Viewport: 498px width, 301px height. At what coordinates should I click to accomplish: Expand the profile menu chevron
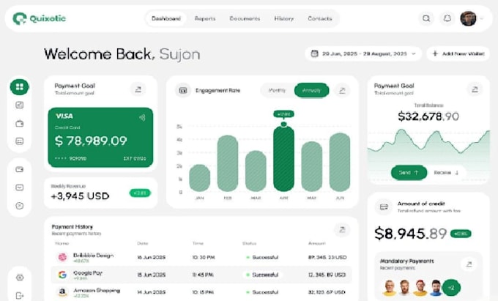click(x=482, y=19)
